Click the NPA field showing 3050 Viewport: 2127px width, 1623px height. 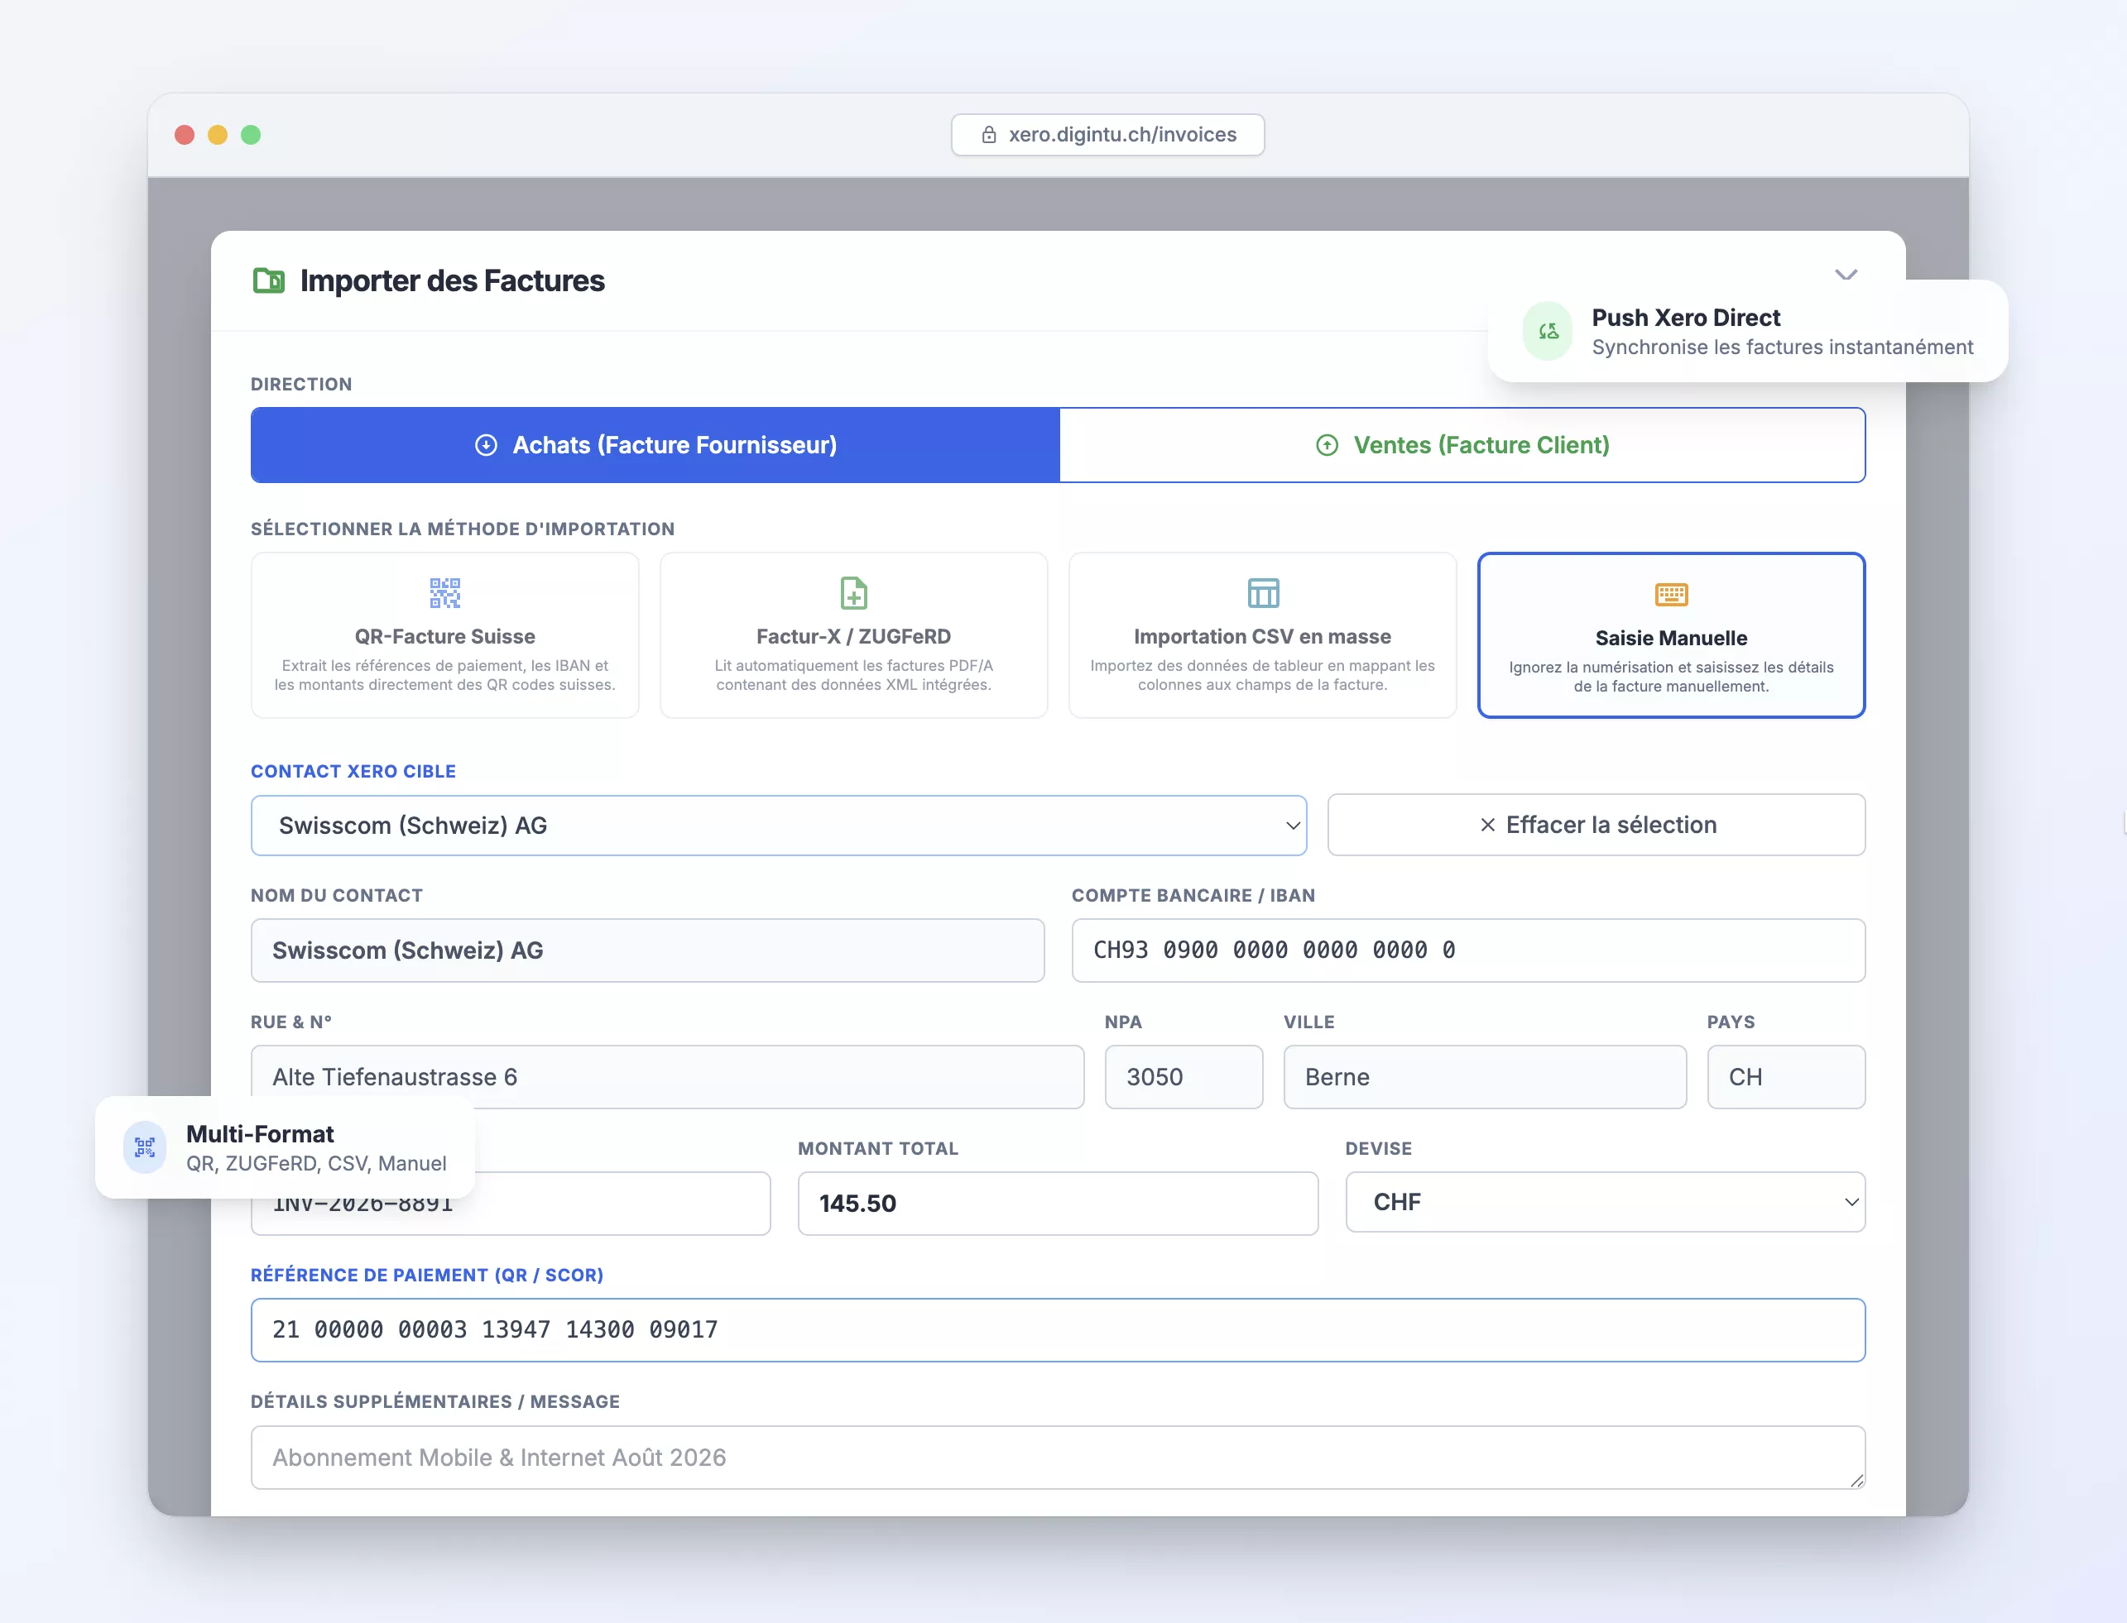pyautogui.click(x=1184, y=1076)
